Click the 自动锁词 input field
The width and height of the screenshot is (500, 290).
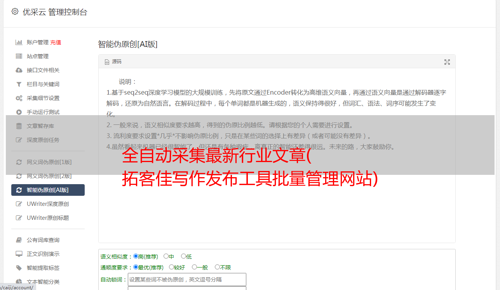[x=187, y=280]
